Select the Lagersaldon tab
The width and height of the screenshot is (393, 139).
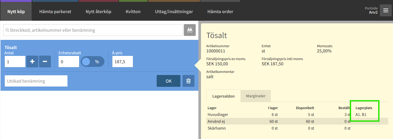click(223, 96)
